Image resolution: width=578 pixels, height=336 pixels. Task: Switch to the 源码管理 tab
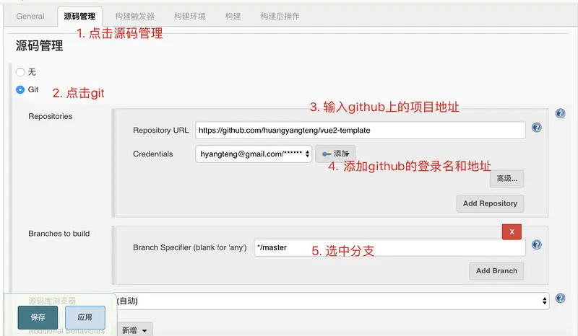point(79,16)
